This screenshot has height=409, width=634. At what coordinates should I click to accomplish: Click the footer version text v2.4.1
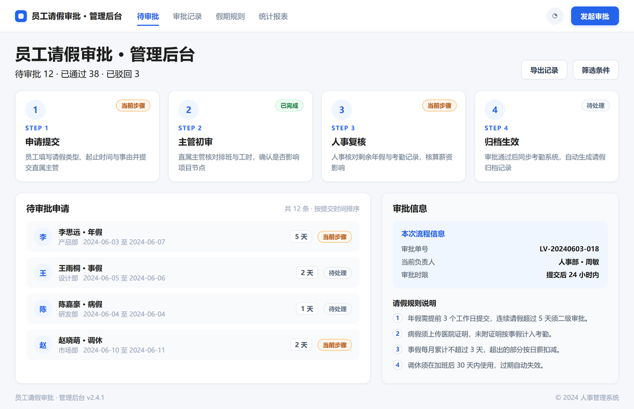click(96, 397)
